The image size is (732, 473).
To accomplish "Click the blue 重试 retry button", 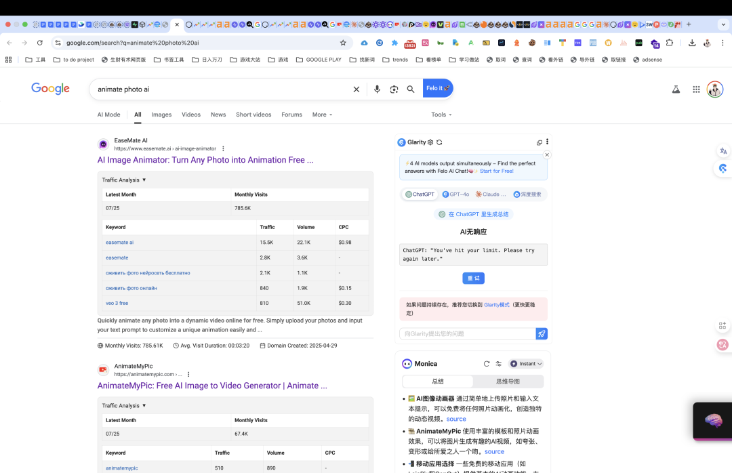I will (473, 279).
